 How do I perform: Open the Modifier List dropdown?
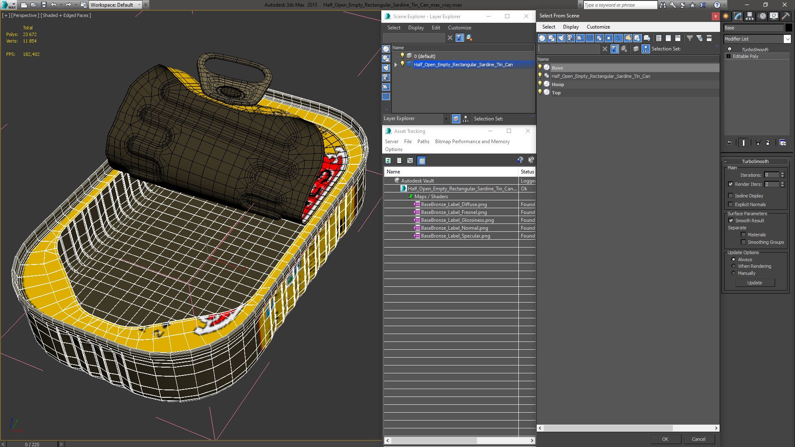click(x=787, y=39)
